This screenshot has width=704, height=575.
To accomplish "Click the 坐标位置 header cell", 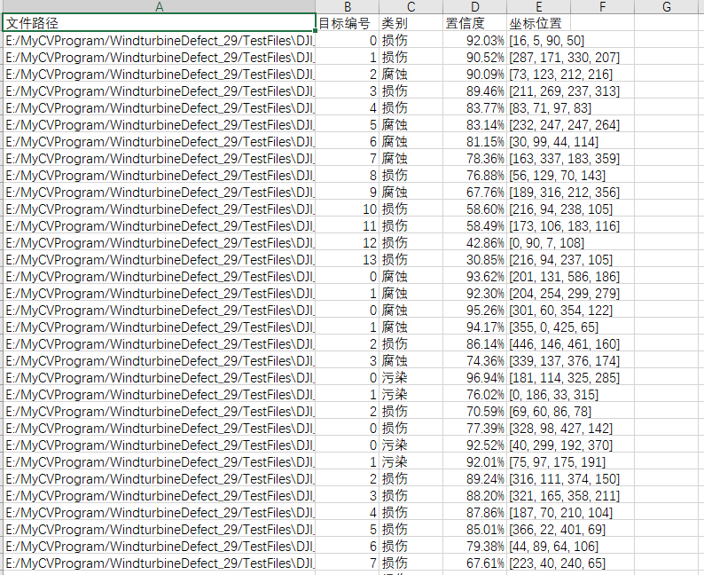I will [539, 23].
